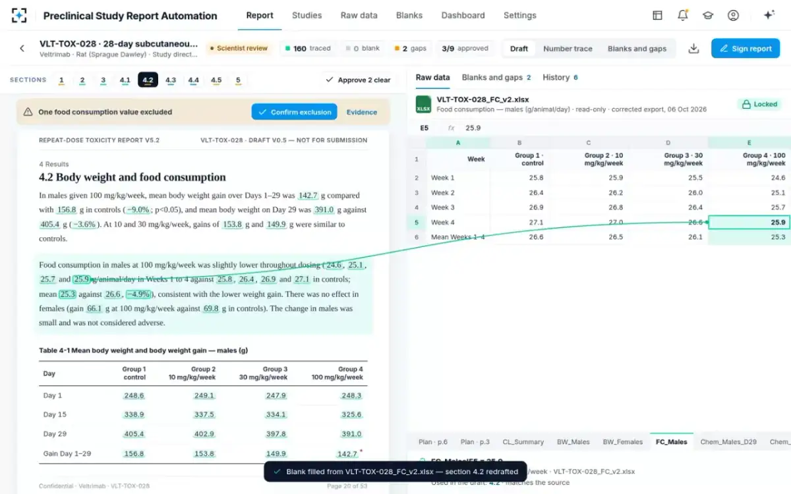This screenshot has width=791, height=494.
Task: Open the layout panel icon in header
Action: [x=657, y=15]
